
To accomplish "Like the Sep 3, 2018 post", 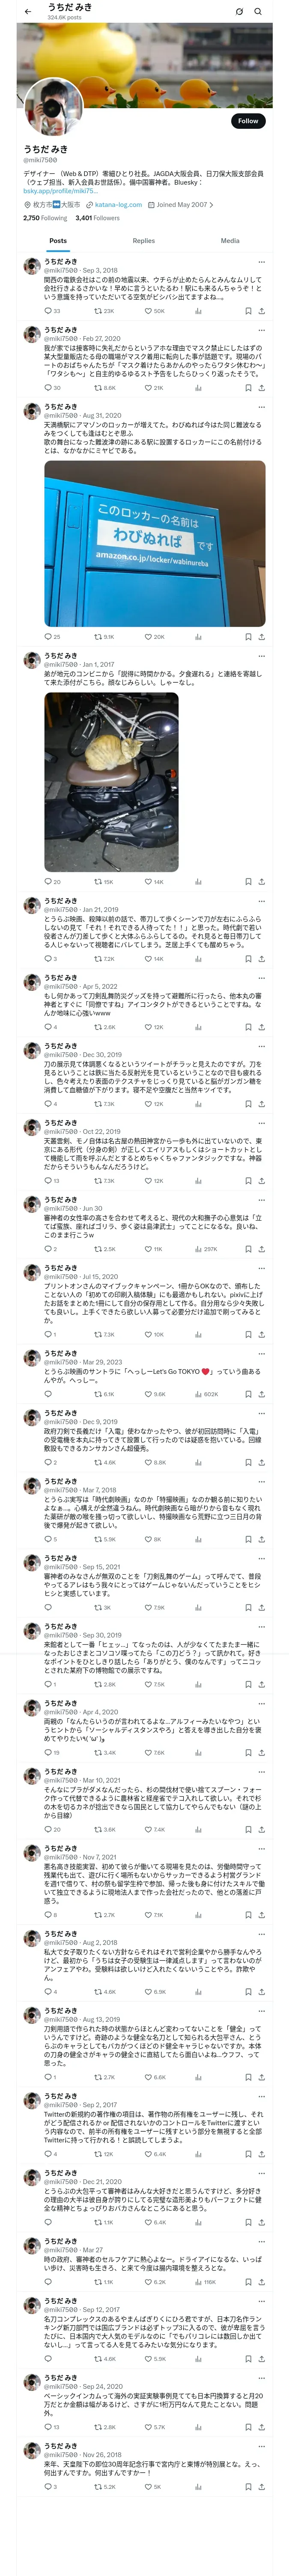I will [x=149, y=311].
